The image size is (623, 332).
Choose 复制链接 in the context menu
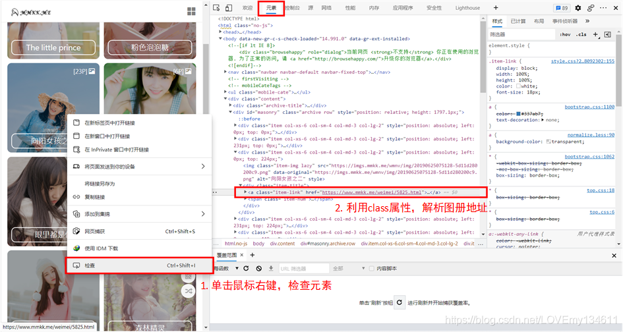(139, 197)
